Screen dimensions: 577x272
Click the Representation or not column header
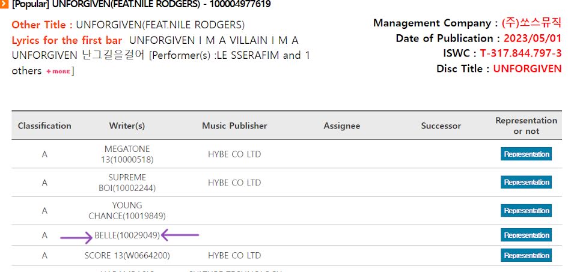coord(527,125)
